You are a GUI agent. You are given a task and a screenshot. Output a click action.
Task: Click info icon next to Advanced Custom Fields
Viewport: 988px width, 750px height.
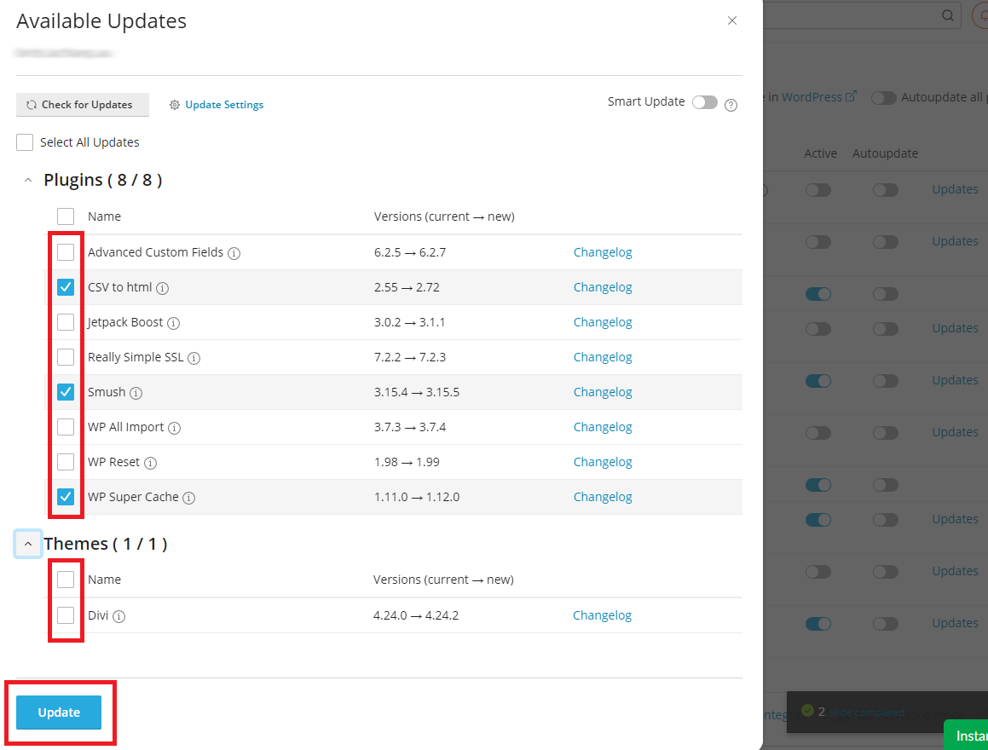tap(234, 253)
